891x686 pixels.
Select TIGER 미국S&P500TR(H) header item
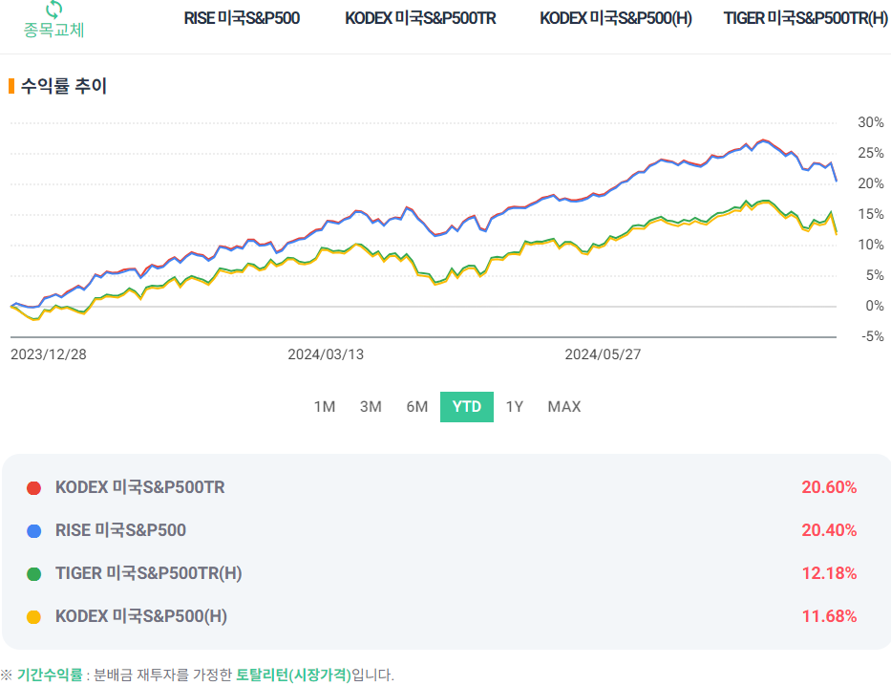click(x=806, y=18)
